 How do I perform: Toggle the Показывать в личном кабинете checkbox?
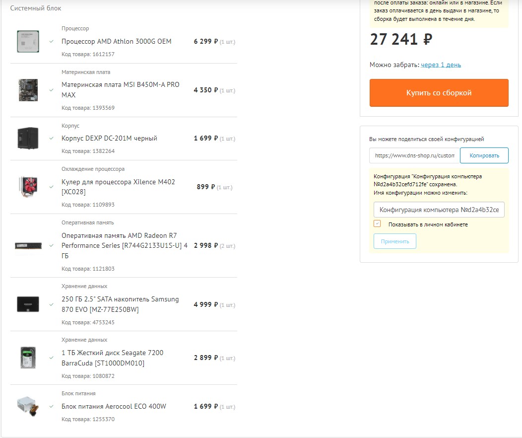coord(377,223)
